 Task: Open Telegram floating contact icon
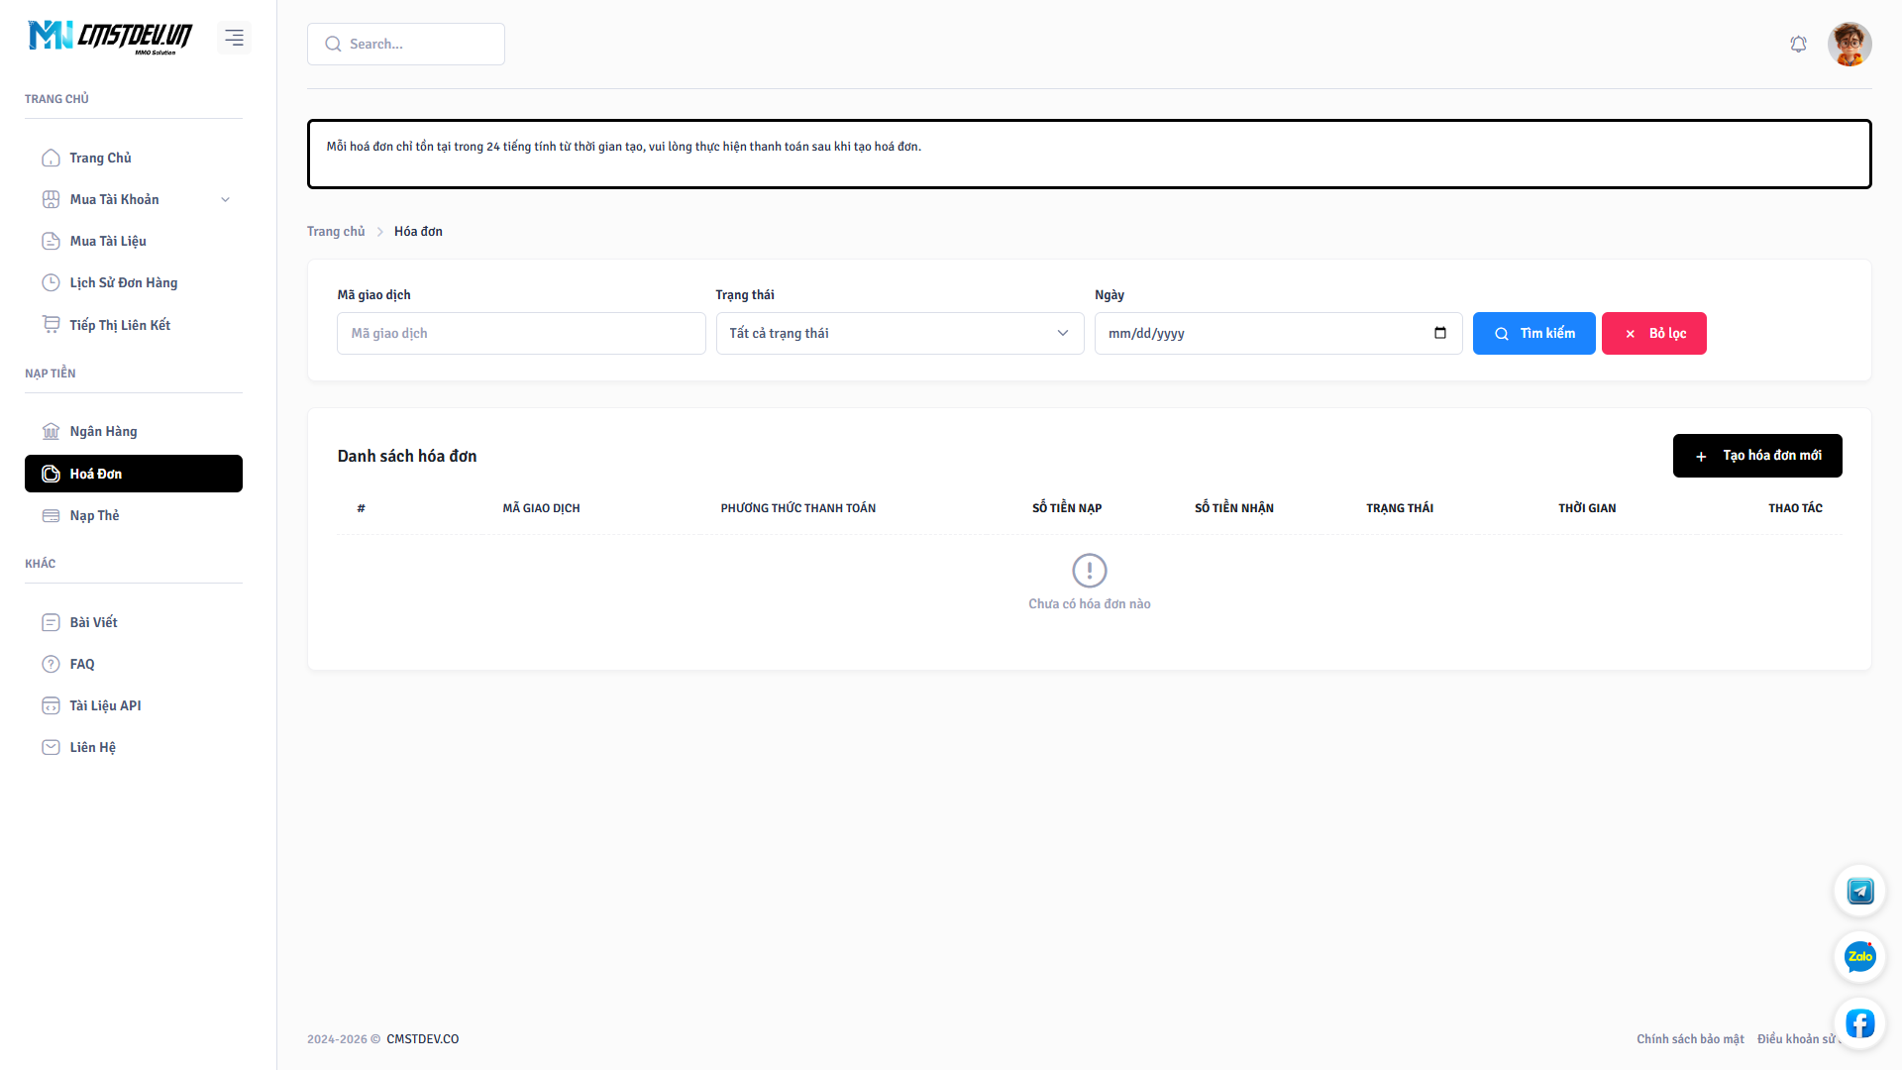coord(1859,891)
